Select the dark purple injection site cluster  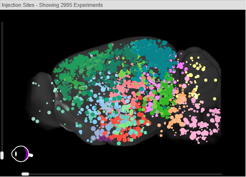click(104, 139)
